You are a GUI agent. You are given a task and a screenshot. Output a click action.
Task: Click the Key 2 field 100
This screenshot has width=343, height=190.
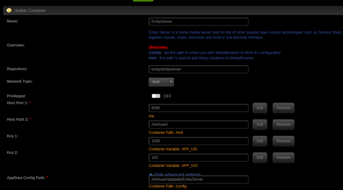[198, 158]
